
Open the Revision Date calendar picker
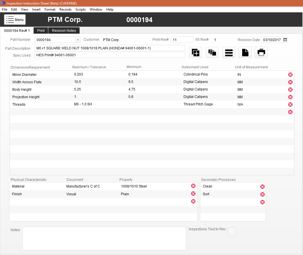(x=285, y=40)
